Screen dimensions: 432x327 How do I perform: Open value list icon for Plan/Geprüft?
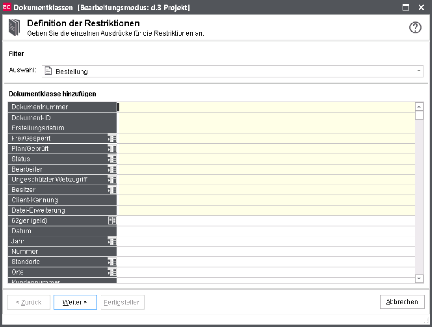112,149
